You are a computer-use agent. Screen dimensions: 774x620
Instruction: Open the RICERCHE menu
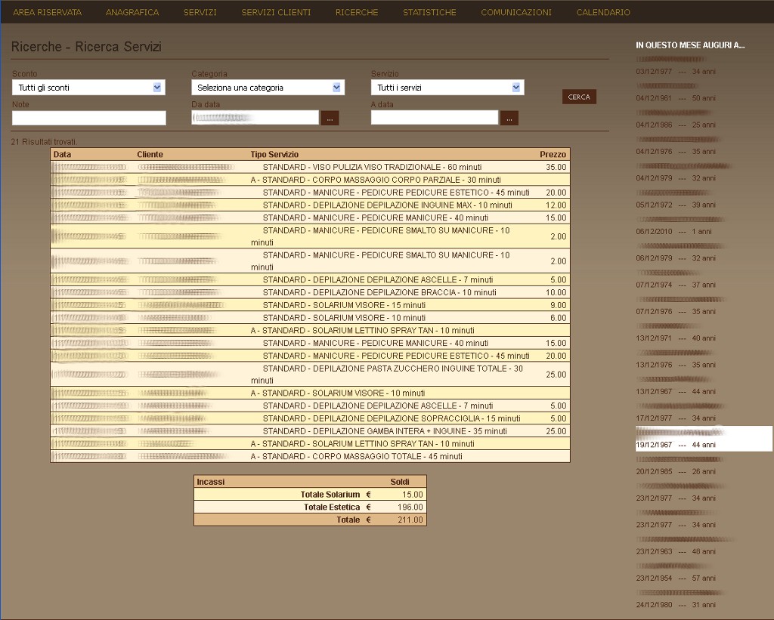click(x=357, y=12)
